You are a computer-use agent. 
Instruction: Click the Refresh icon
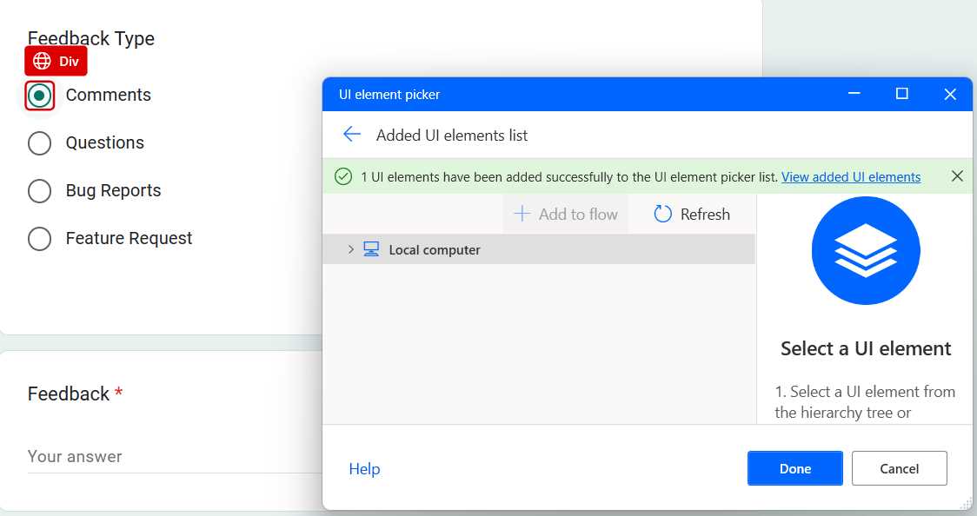(663, 214)
